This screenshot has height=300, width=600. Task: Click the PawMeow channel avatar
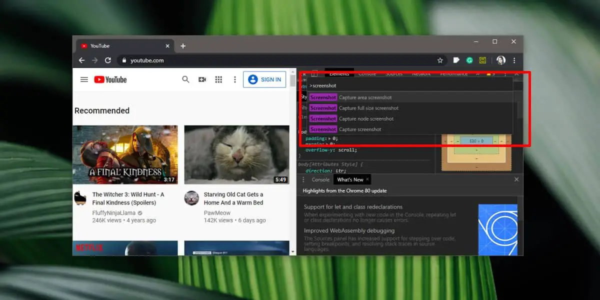tap(191, 198)
